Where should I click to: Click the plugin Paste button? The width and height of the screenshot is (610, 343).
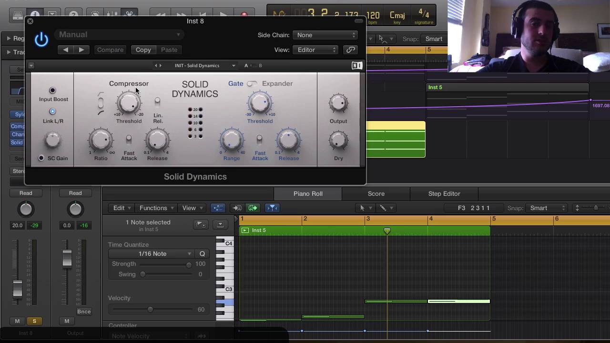(x=169, y=50)
